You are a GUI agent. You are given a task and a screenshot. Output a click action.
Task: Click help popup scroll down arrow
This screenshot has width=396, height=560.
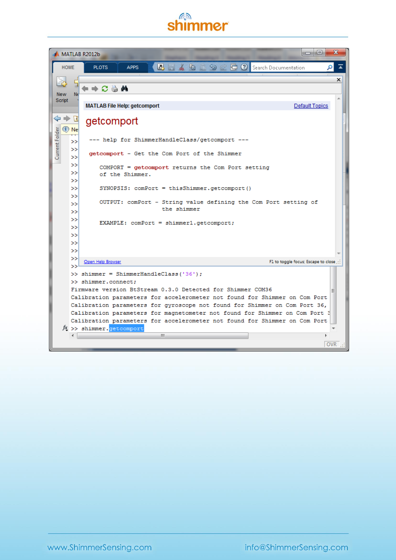[x=338, y=253]
